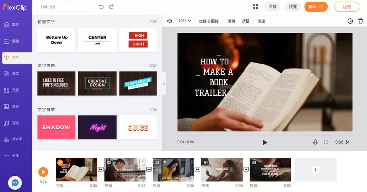Open the Background sidebar section
The width and height of the screenshot is (367, 192).
click(12, 107)
